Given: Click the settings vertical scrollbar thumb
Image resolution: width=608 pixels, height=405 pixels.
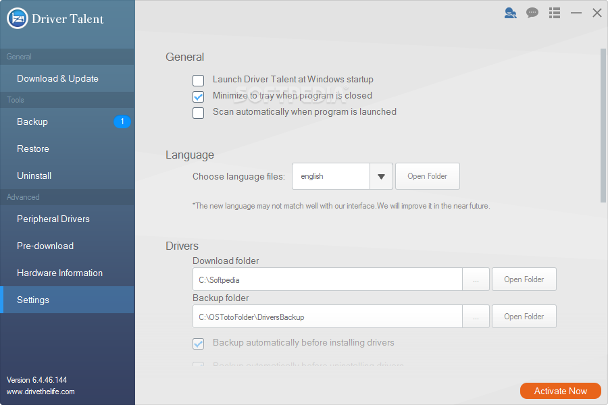Looking at the screenshot, I should pos(603,126).
